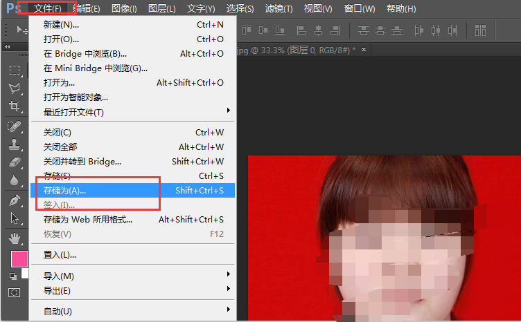Open the 窗口(W) menu
Image resolution: width=521 pixels, height=322 pixels.
(359, 8)
